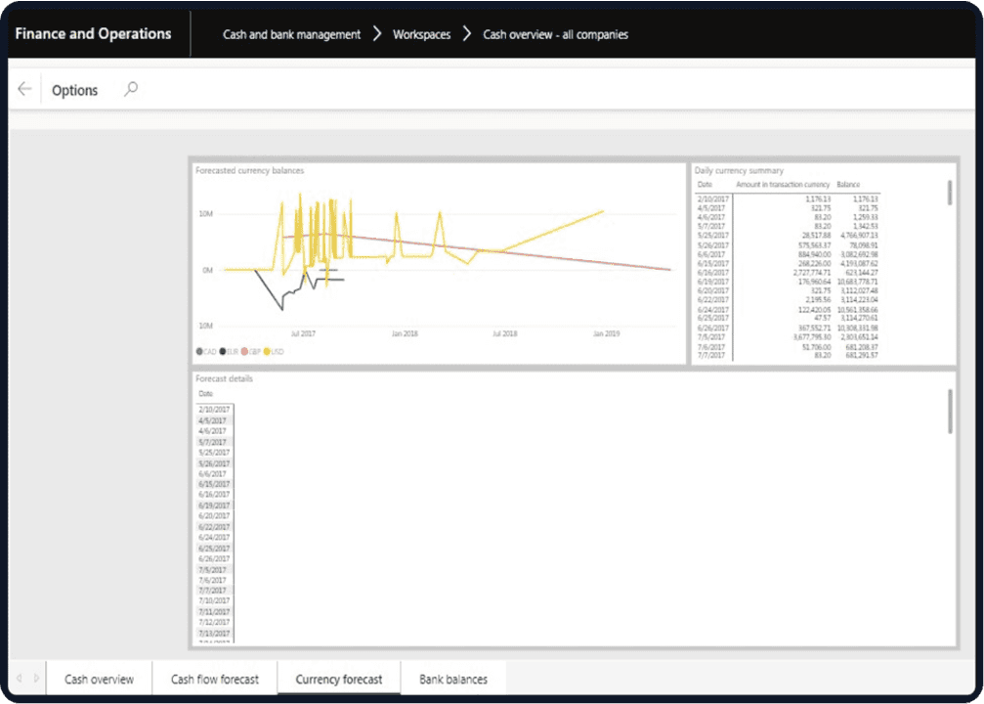Image resolution: width=984 pixels, height=704 pixels.
Task: Click amount 2,727,774.71 in summary table
Action: pyautogui.click(x=811, y=273)
